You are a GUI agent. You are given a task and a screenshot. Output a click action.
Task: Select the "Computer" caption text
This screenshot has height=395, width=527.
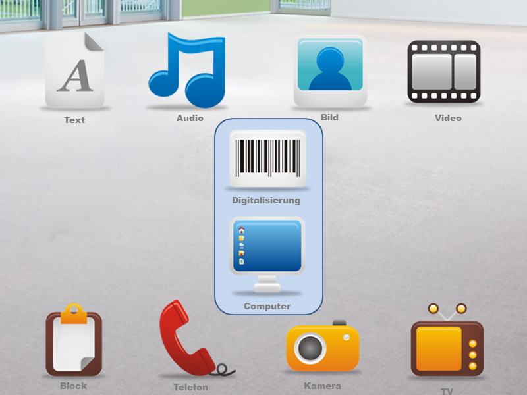267,306
